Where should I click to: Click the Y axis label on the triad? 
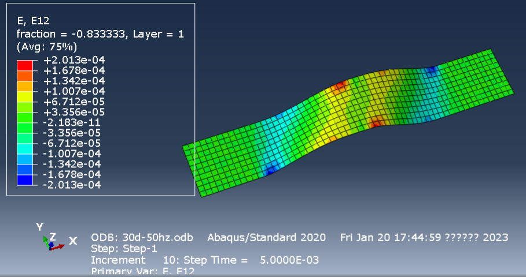[x=39, y=227]
